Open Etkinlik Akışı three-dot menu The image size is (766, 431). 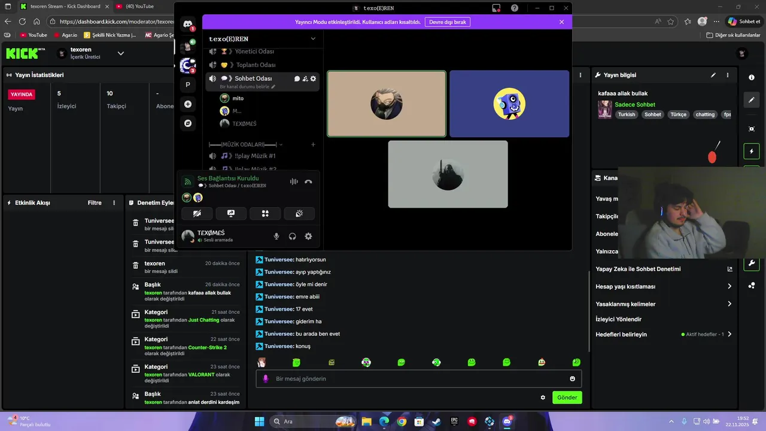click(114, 203)
